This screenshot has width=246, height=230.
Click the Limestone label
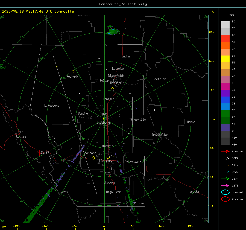point(52,106)
